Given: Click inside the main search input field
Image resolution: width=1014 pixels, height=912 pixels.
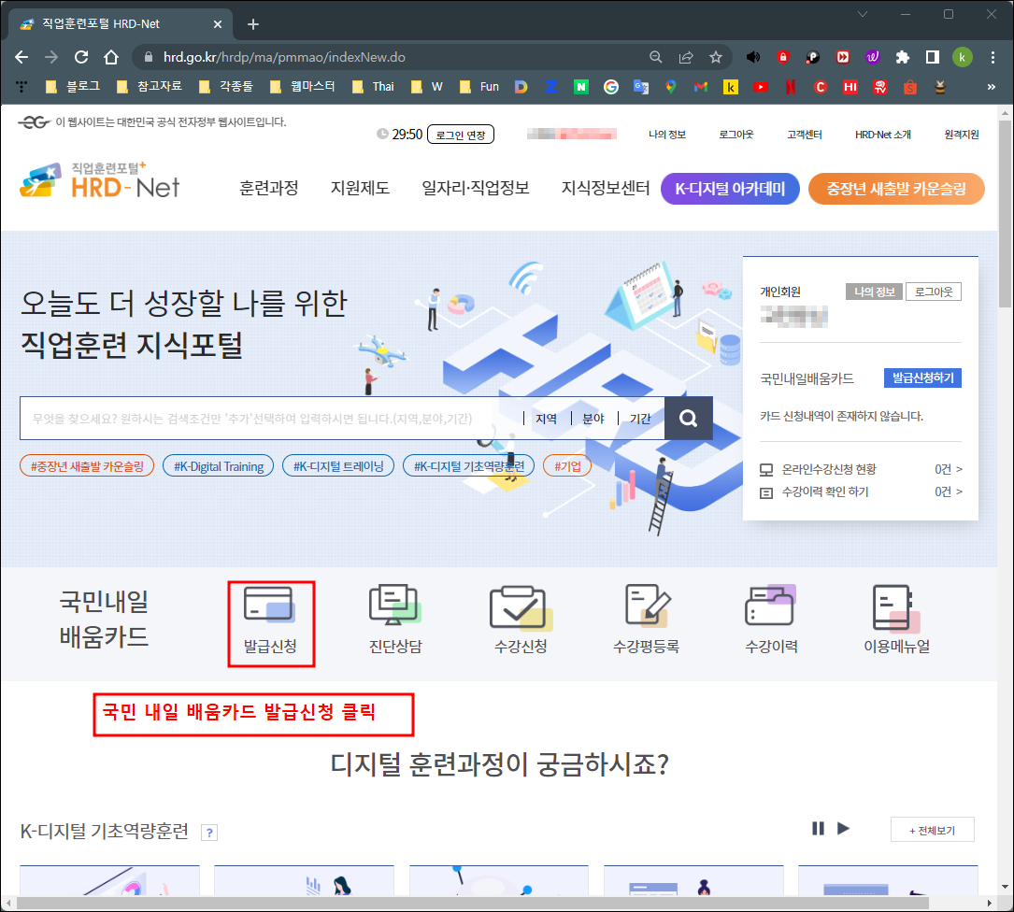Looking at the screenshot, I should (x=262, y=418).
